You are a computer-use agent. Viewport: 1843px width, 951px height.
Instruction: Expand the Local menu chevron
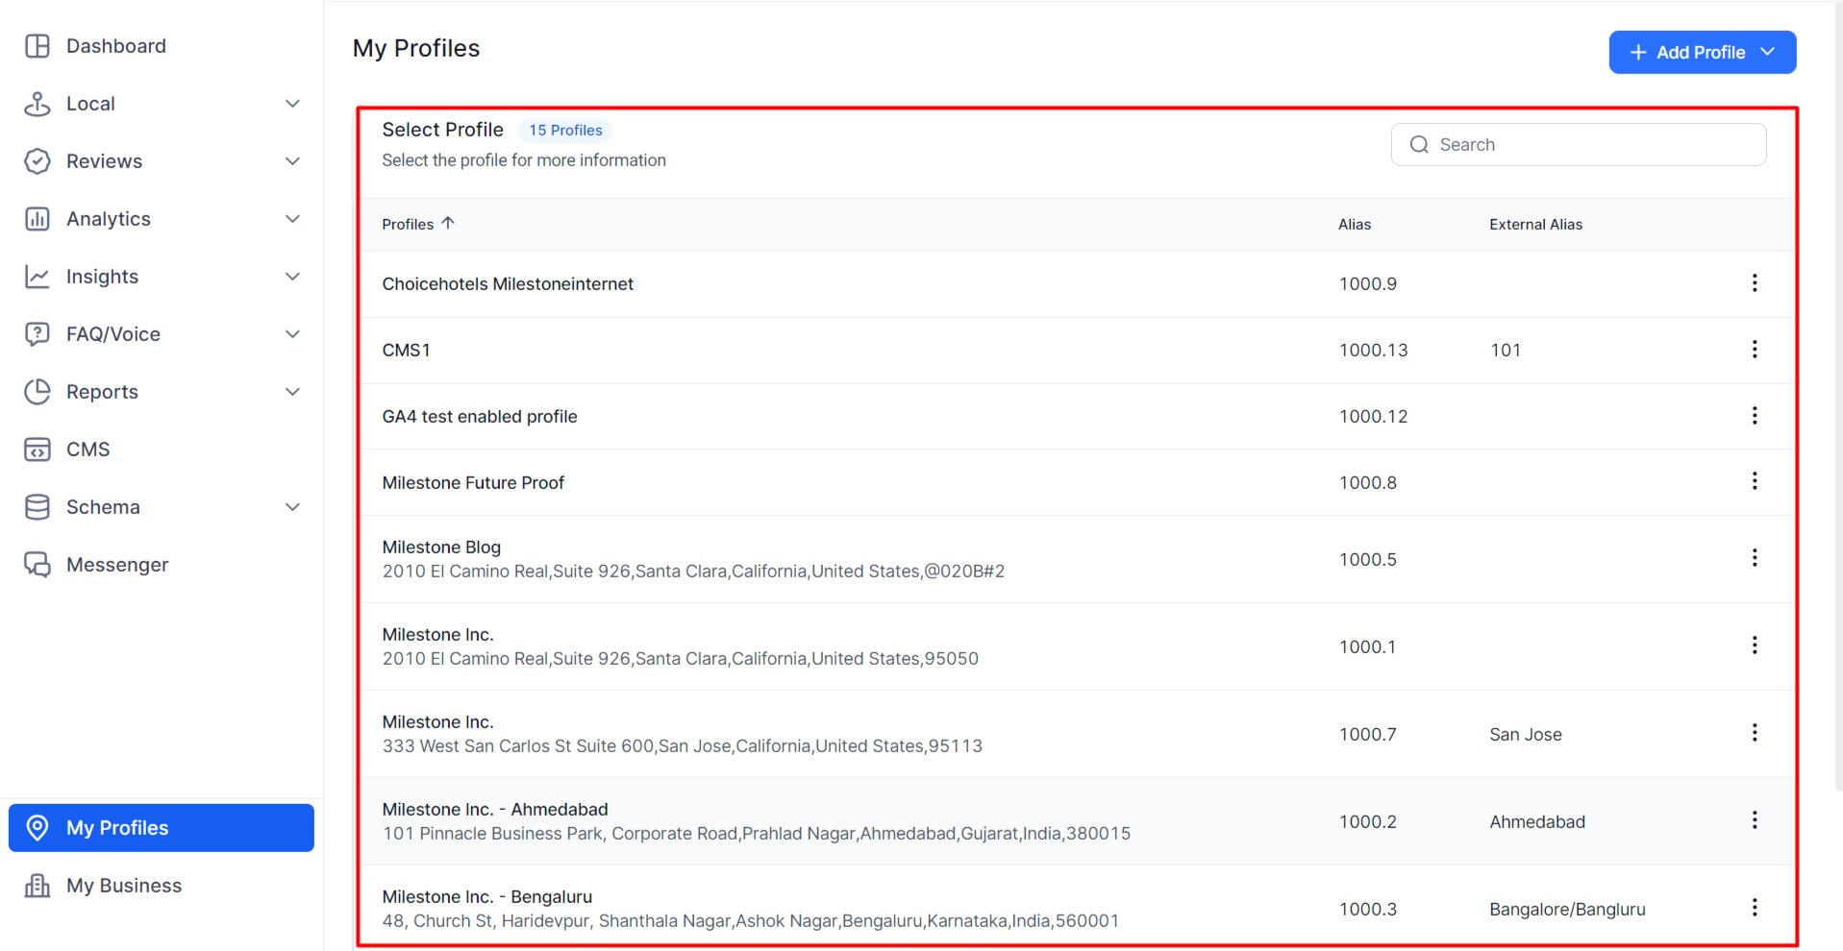pos(293,104)
